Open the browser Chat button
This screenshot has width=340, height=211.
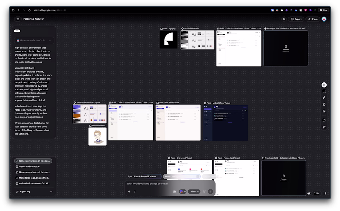(x=324, y=10)
